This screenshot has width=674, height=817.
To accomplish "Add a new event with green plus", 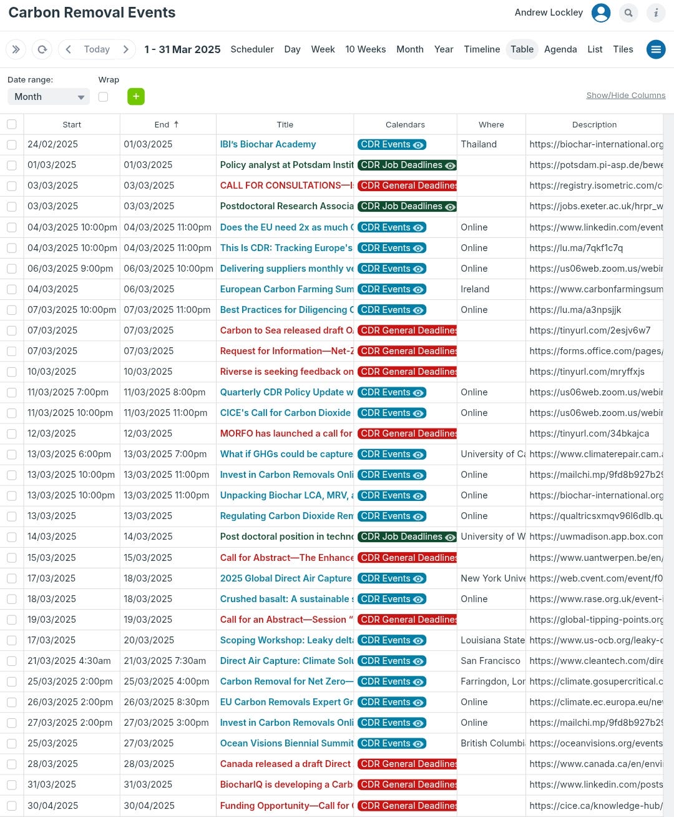I will click(x=136, y=97).
